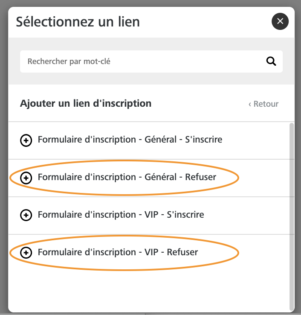Click plus icon beside VIP - S'inscrire
This screenshot has height=315, width=301.
26,215
